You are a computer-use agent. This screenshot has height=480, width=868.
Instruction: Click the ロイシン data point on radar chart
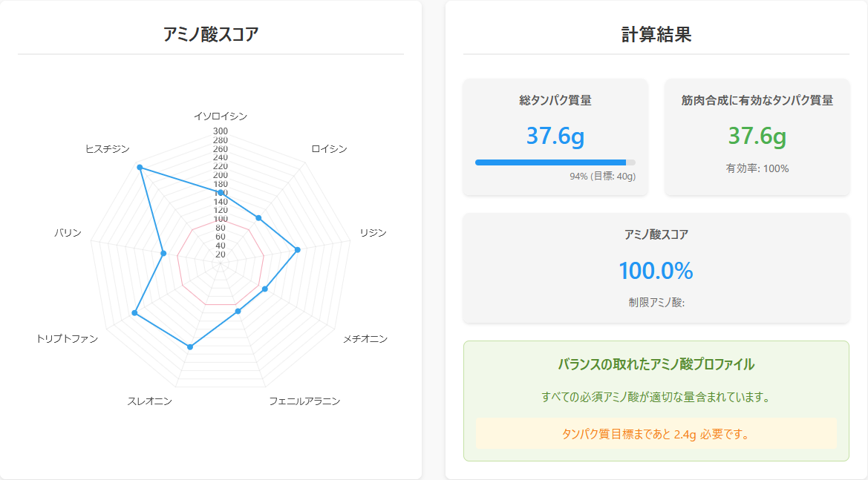pos(258,217)
